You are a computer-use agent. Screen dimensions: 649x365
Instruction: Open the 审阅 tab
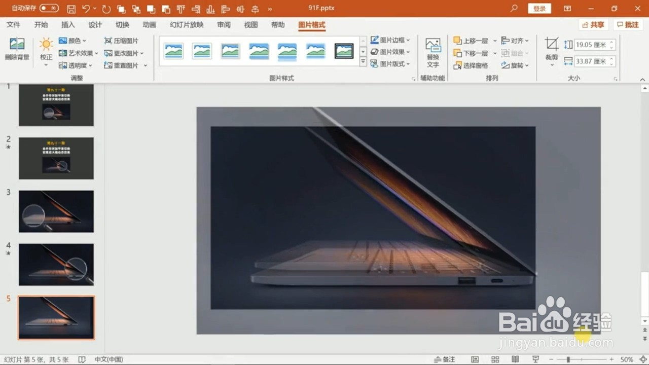pos(224,25)
